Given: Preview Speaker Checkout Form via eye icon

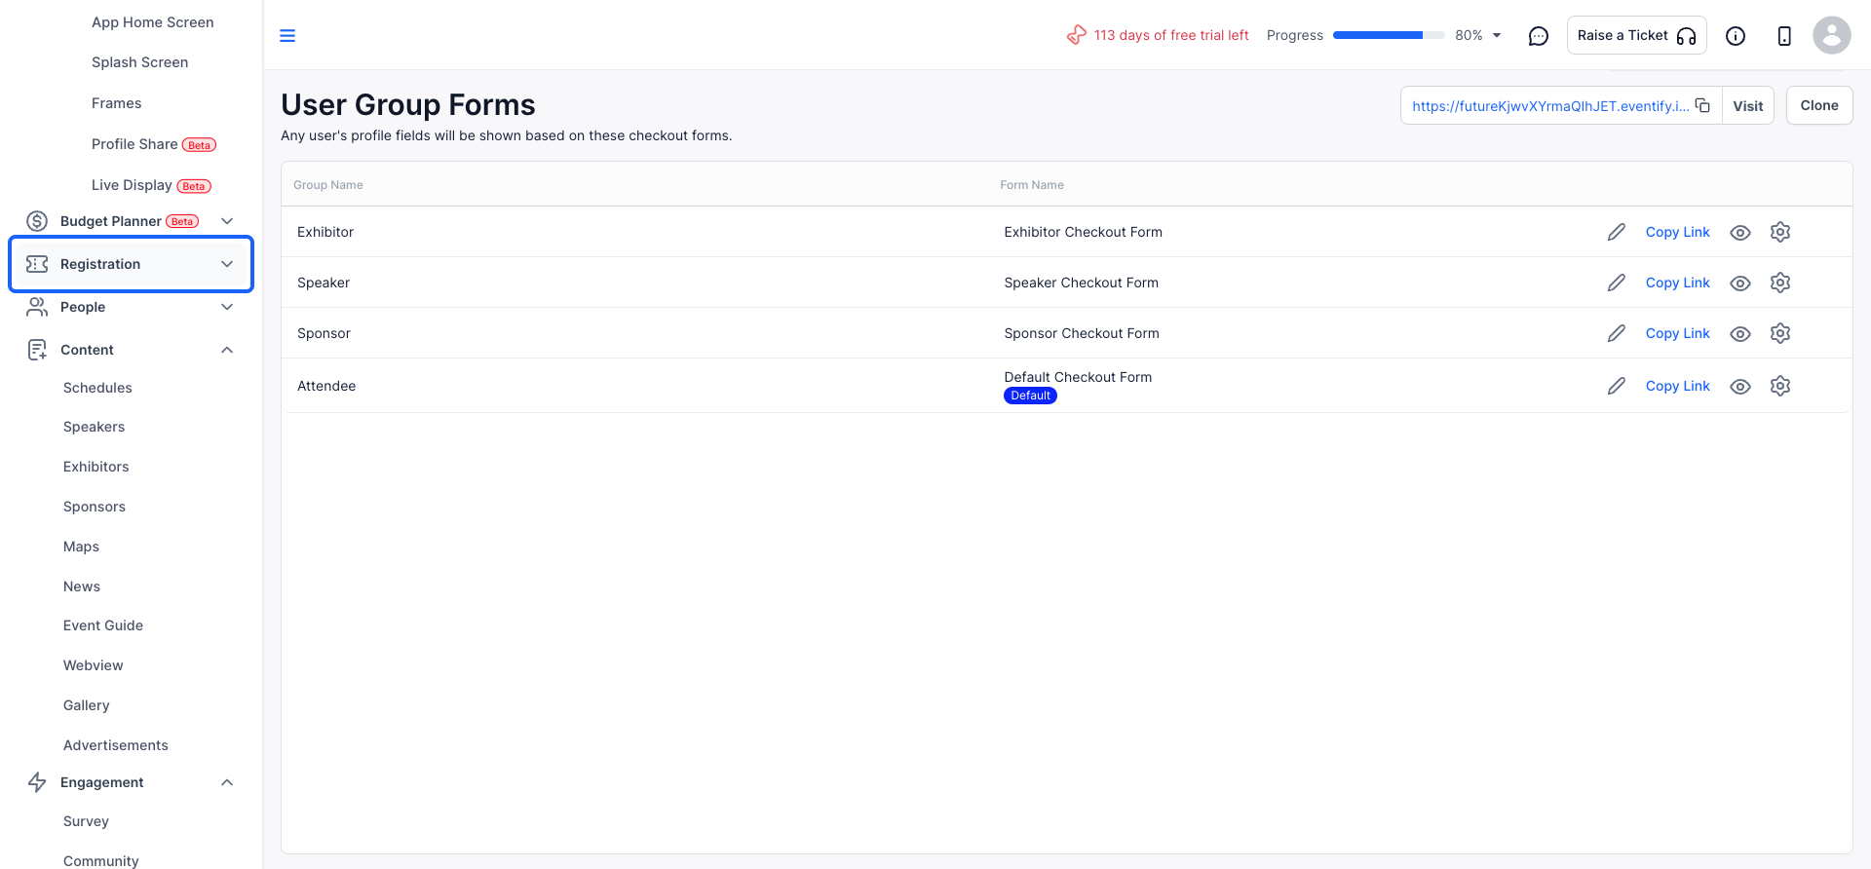Looking at the screenshot, I should [x=1740, y=283].
